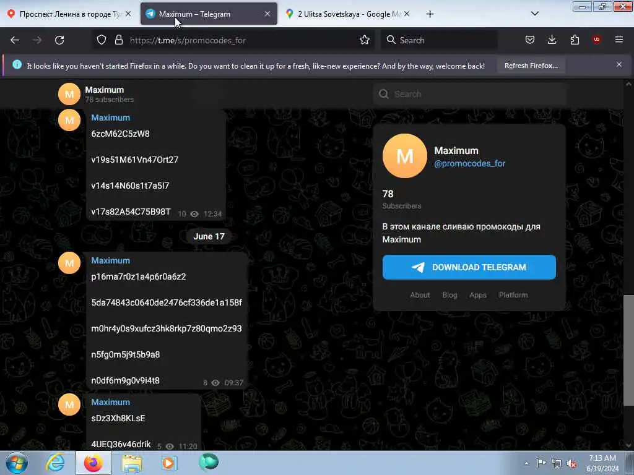This screenshot has height=475, width=634.
Task: Dismiss the Firefox notification bar
Action: 619,64
